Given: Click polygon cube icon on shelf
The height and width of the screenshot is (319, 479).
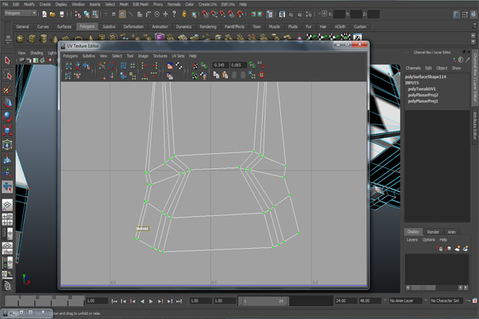Looking at the screenshot, I should [32, 39].
